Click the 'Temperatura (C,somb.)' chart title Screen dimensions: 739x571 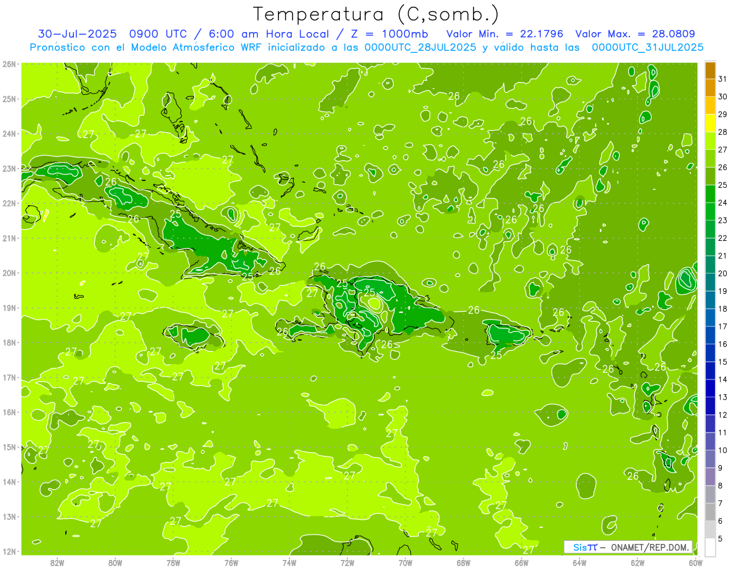tap(376, 14)
